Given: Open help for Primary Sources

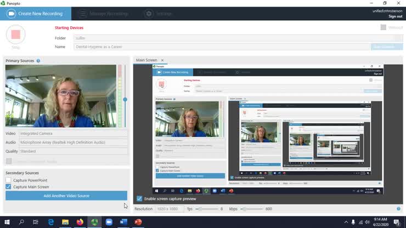Looking at the screenshot, I should (38, 60).
